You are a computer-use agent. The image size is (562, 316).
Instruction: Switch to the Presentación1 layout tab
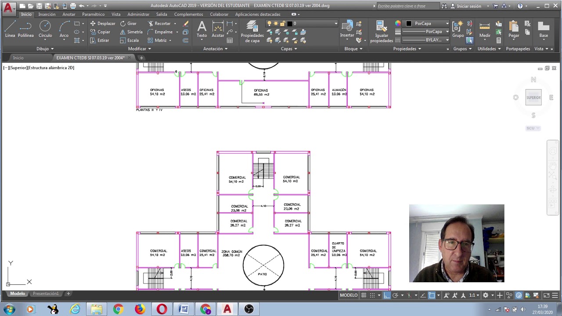click(x=46, y=294)
